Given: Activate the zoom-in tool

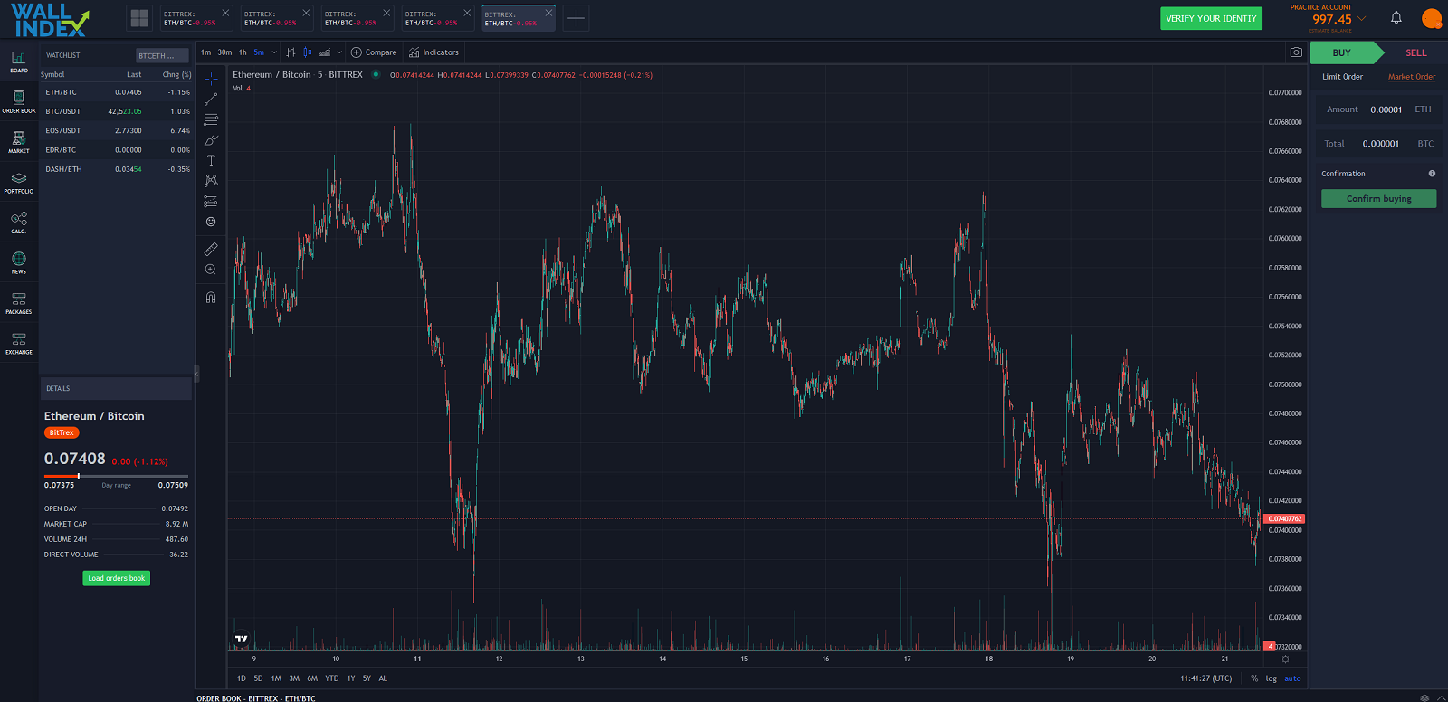Looking at the screenshot, I should click(211, 270).
